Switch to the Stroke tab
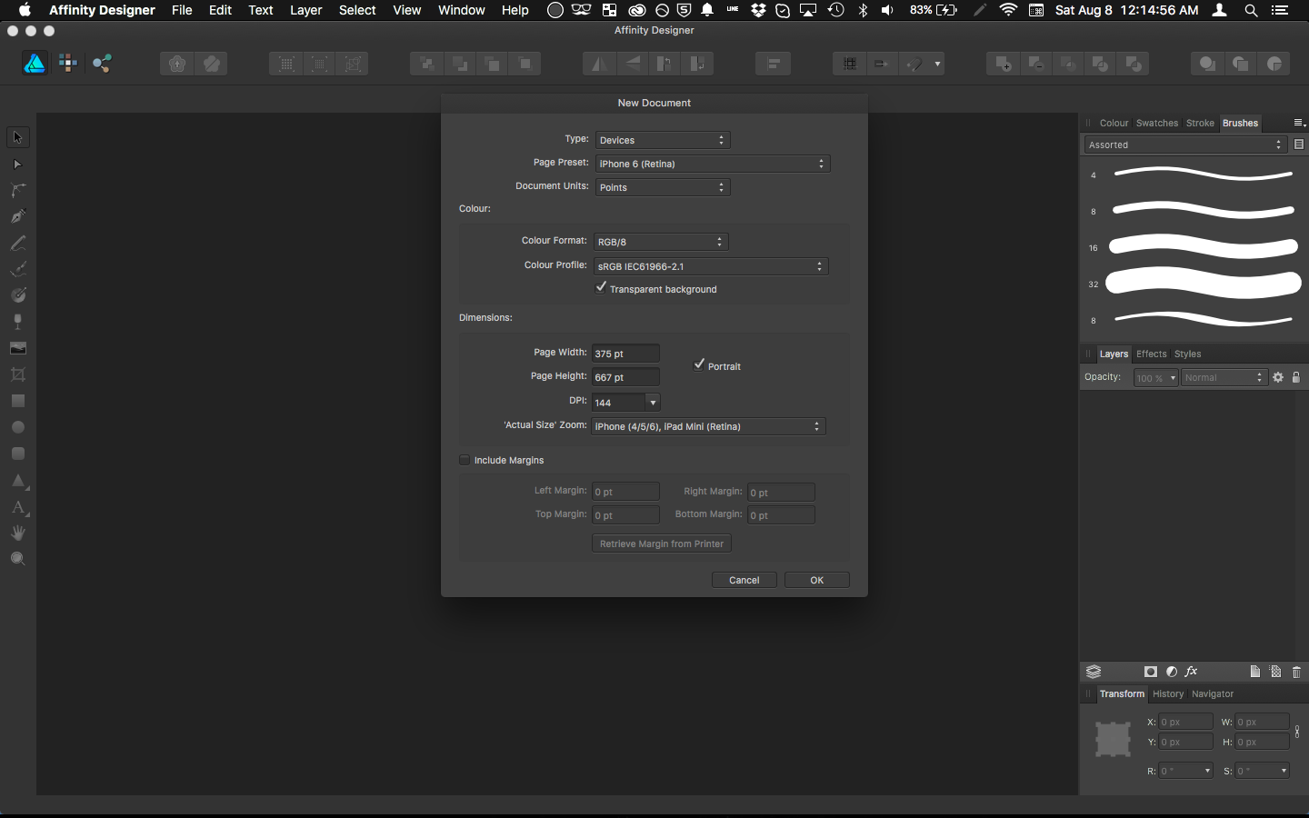1309x818 pixels. click(x=1200, y=123)
